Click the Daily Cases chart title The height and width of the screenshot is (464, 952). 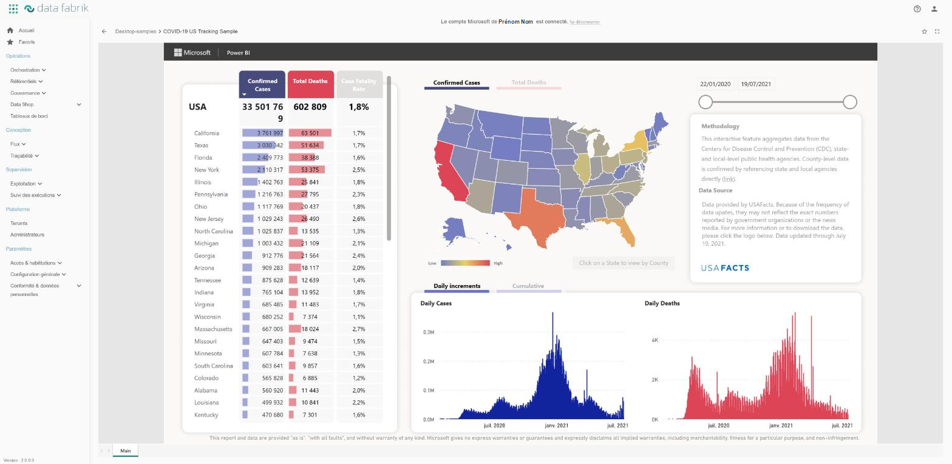point(436,303)
